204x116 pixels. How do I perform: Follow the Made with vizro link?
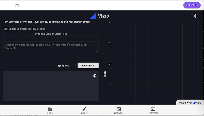click(x=190, y=103)
